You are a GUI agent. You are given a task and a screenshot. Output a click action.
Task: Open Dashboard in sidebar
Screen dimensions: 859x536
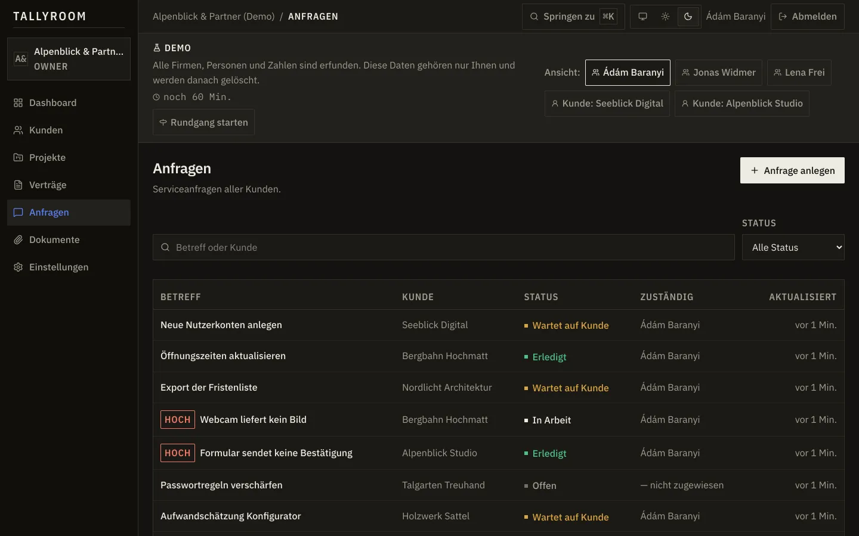click(69, 103)
